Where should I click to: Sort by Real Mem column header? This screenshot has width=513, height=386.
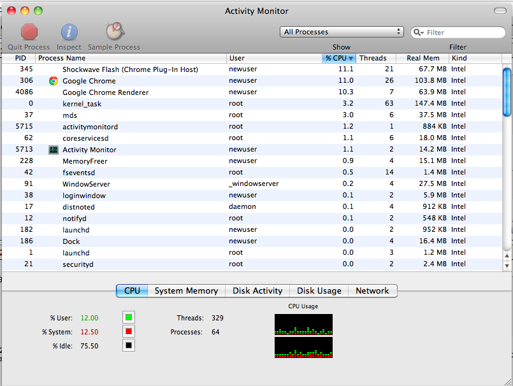point(423,58)
